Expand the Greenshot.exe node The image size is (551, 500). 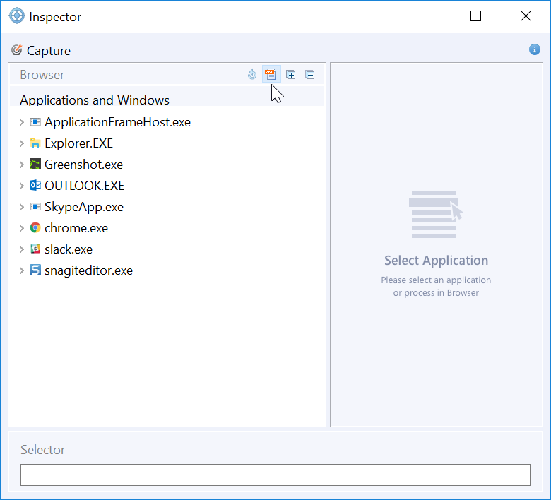pos(22,164)
